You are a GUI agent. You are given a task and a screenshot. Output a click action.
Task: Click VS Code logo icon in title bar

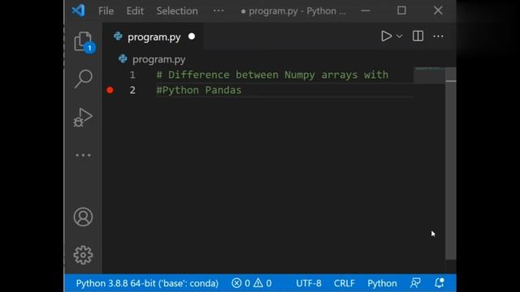[79, 11]
